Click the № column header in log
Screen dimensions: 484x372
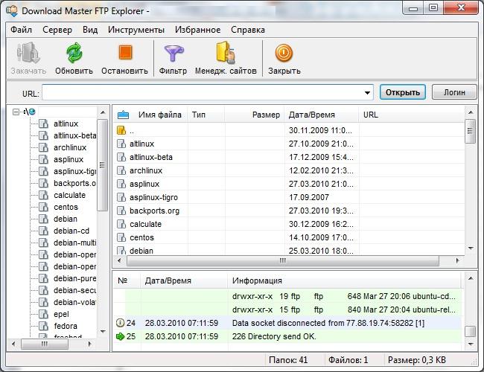[x=123, y=280]
